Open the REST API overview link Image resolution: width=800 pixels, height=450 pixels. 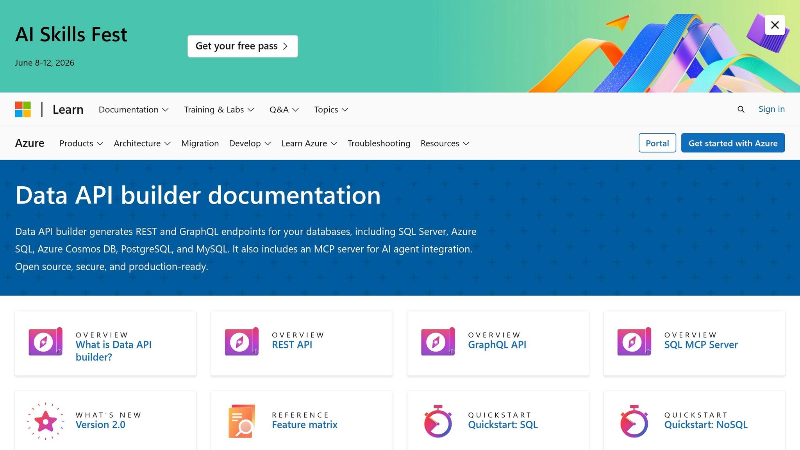(292, 345)
